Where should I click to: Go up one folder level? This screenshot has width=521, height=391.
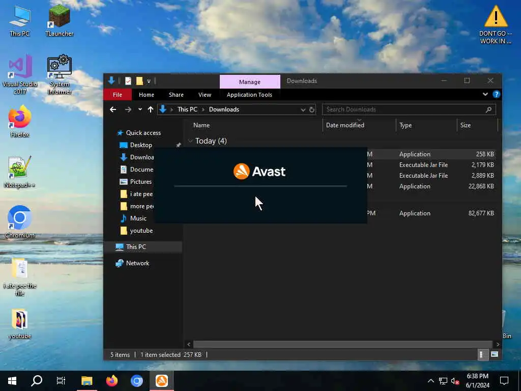pos(151,109)
